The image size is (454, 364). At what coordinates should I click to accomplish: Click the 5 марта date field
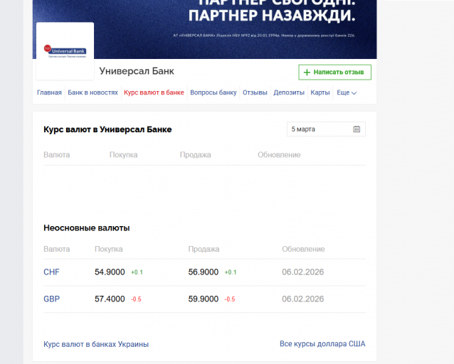(x=326, y=129)
